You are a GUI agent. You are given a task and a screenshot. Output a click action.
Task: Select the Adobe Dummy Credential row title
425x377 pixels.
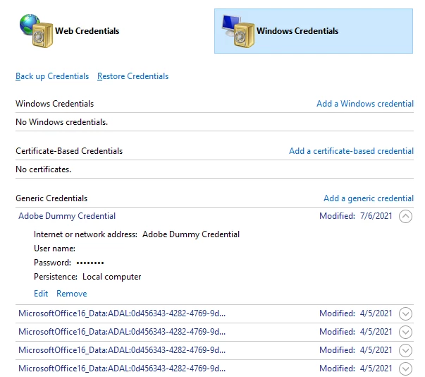[67, 216]
